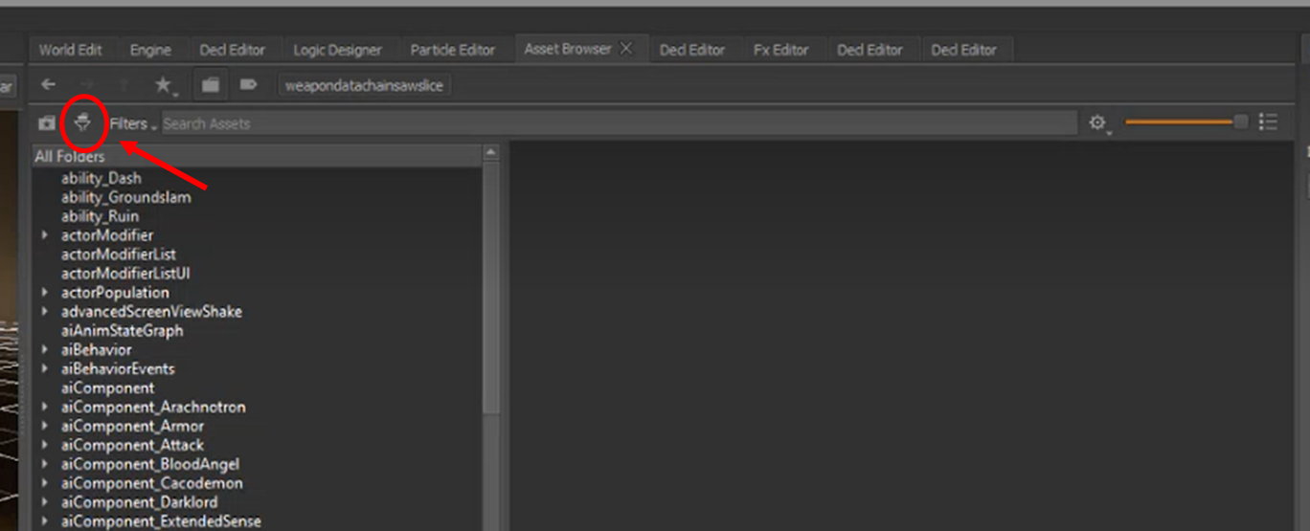Select the actorModifierListUI folder
The height and width of the screenshot is (531, 1310).
125,274
